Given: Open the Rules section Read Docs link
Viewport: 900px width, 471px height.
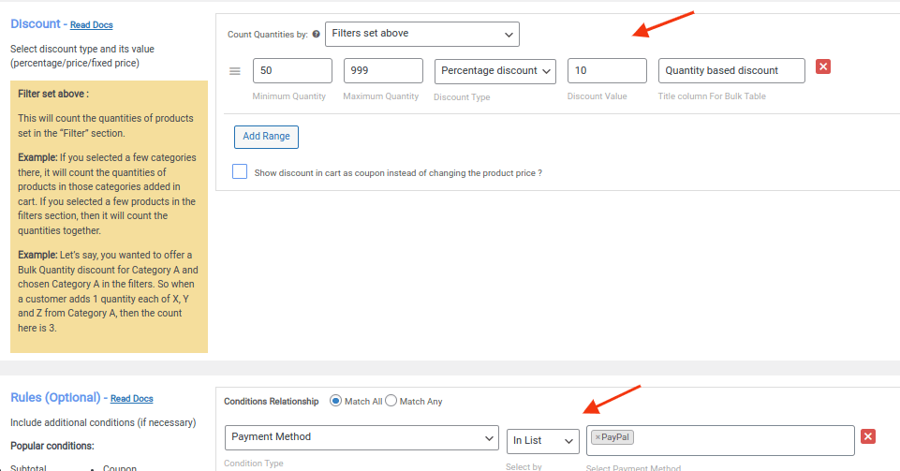Looking at the screenshot, I should coord(131,399).
